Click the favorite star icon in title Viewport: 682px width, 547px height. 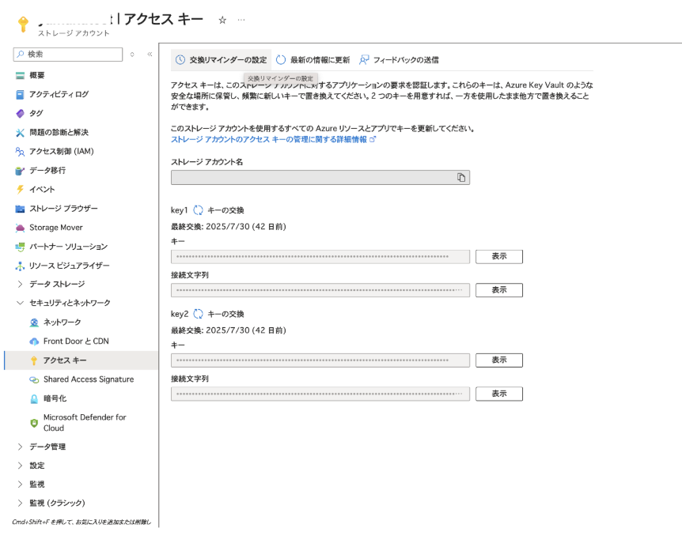222,19
